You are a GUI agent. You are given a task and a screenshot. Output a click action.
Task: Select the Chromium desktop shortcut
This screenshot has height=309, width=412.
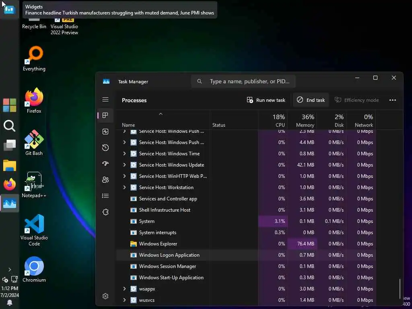(34, 270)
